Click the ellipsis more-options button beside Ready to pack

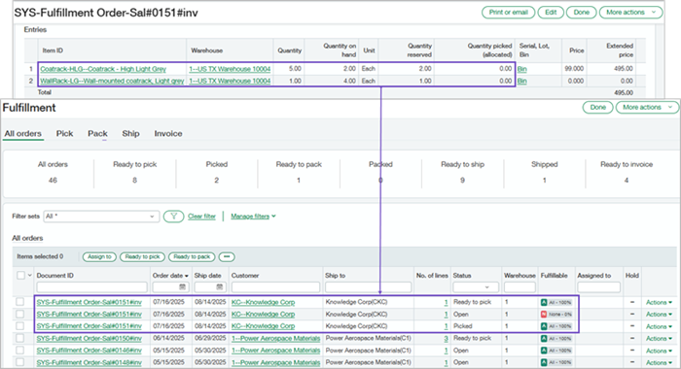tap(227, 256)
